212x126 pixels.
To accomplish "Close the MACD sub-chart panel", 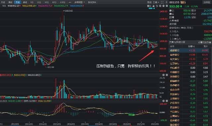I will pos(163,101).
